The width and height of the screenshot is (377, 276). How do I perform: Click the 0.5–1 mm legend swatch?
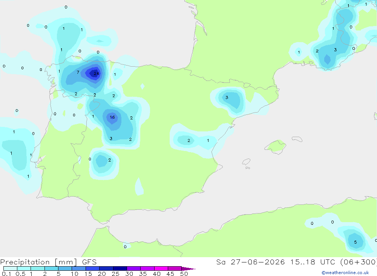coord(24,268)
